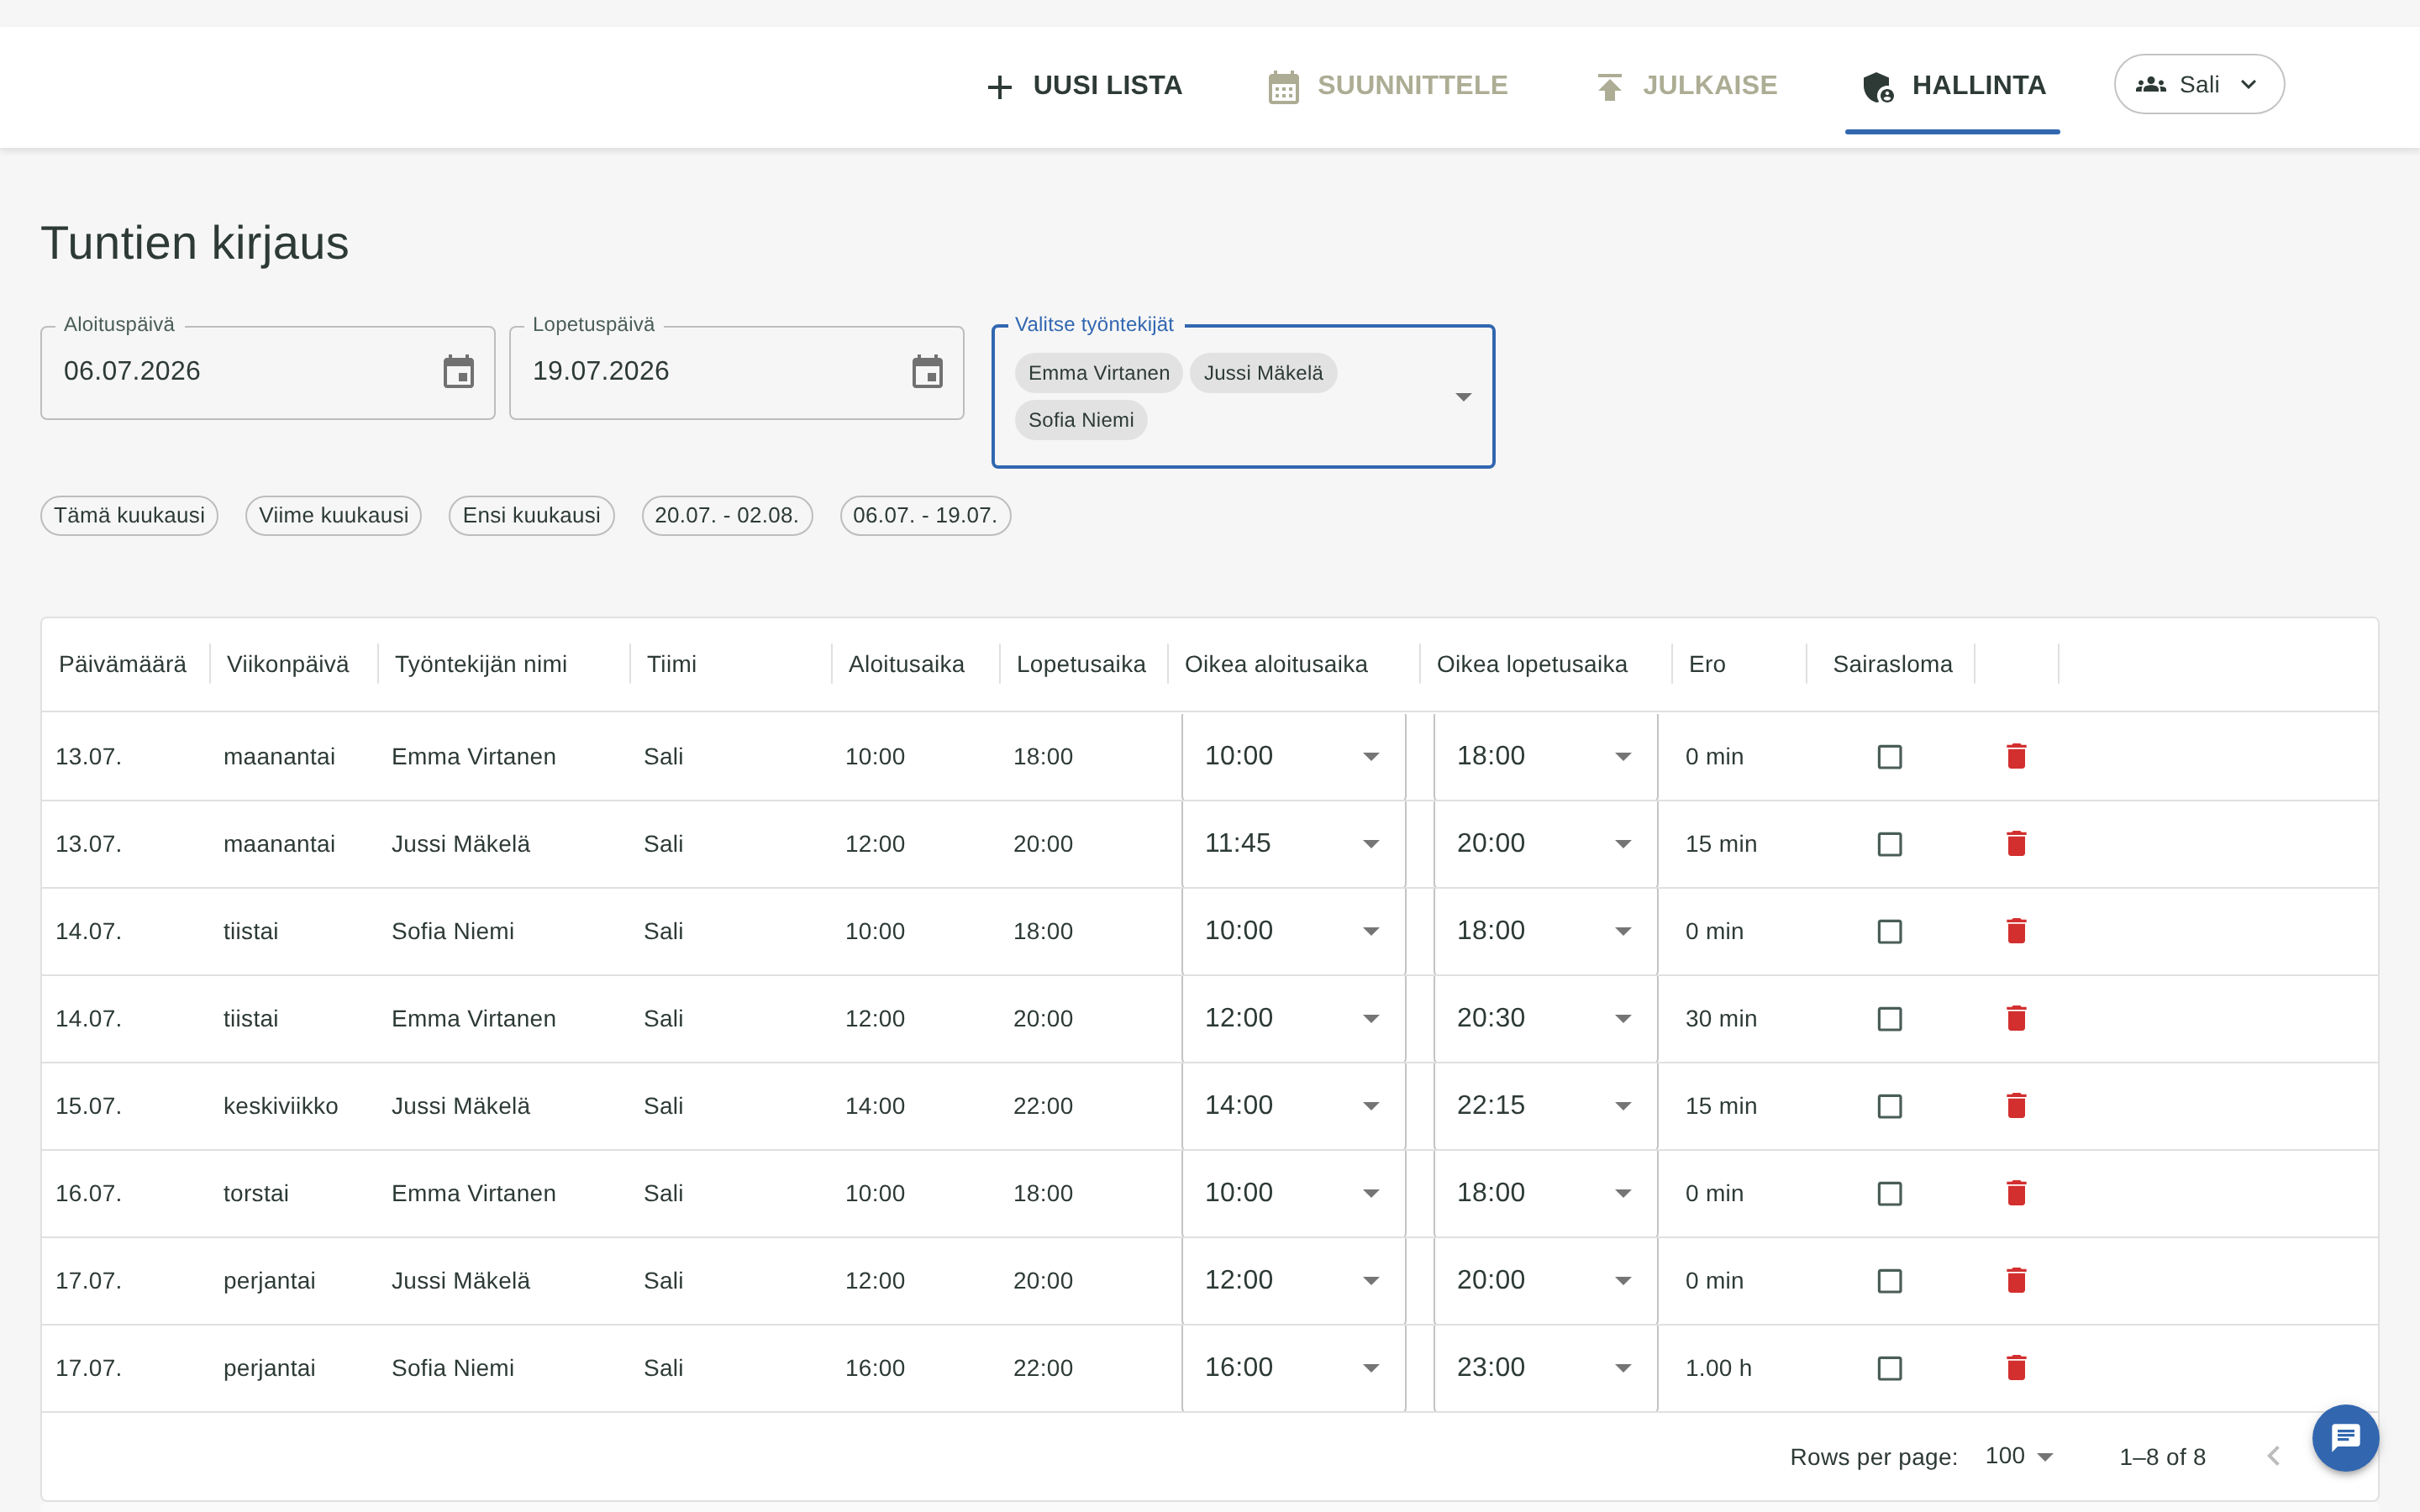Image resolution: width=2420 pixels, height=1512 pixels.
Task: Click the 1.00 h difference value
Action: 1718,1368
